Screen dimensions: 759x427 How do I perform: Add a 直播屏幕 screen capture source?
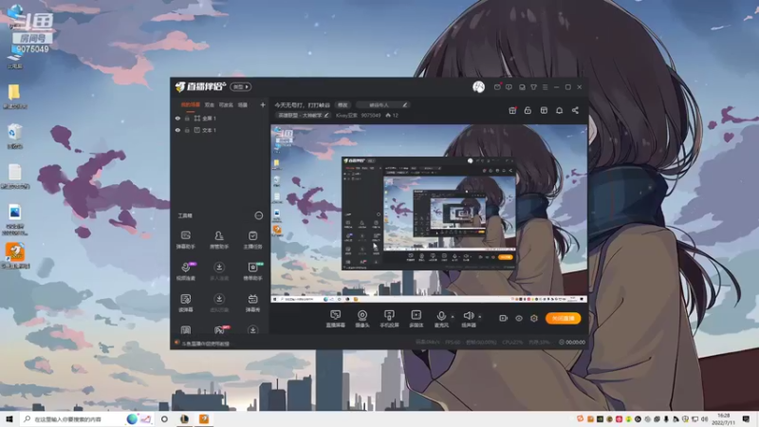point(336,319)
